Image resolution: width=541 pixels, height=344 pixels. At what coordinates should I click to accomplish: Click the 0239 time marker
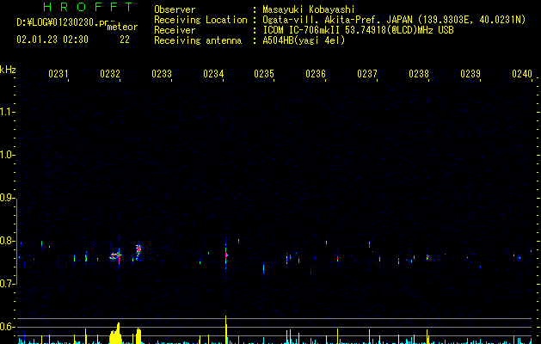coord(470,73)
